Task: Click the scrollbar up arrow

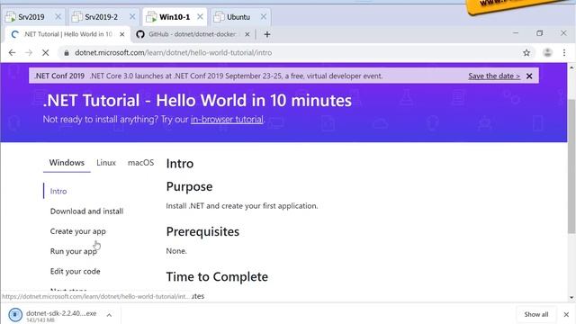Action: 571,68
